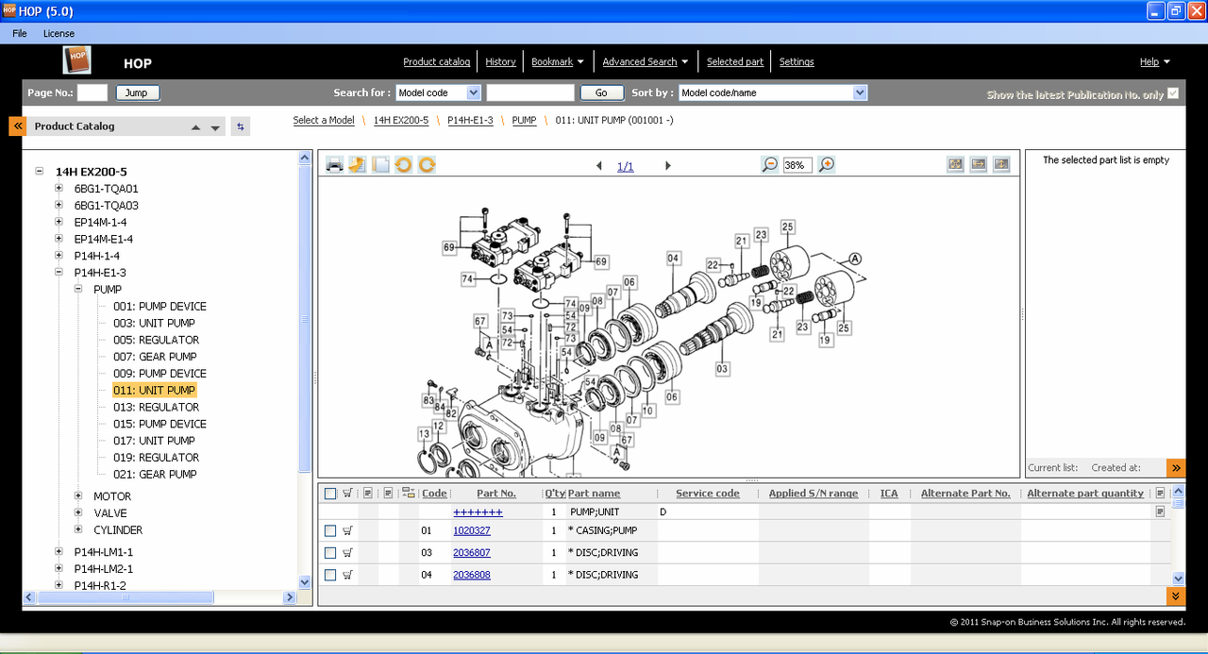Click the Jump button
Image resolution: width=1208 pixels, height=654 pixels.
coord(138,92)
